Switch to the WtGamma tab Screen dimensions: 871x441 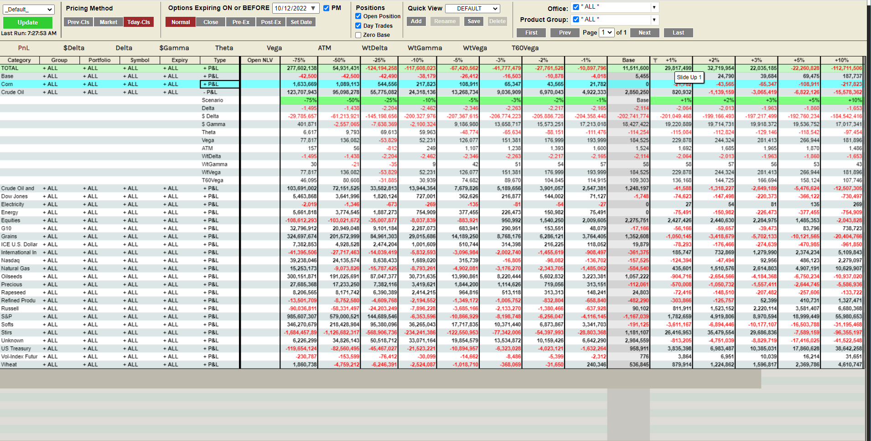click(425, 48)
